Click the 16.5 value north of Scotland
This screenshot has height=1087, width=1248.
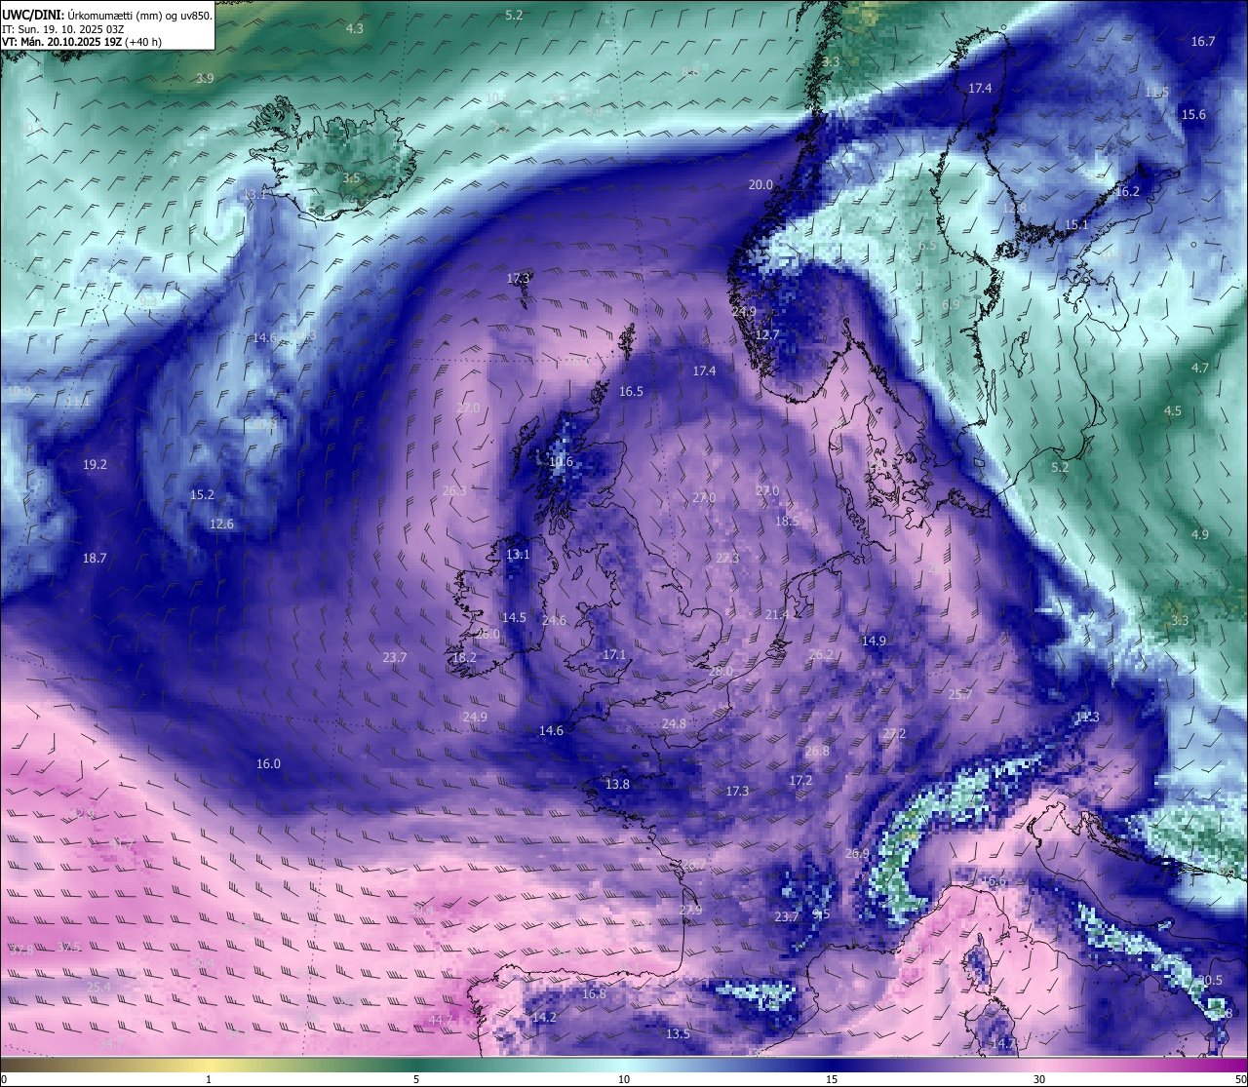click(631, 392)
